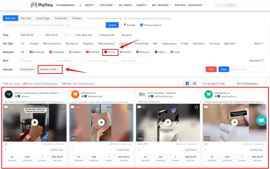Play the damanati.com ad video
The height and width of the screenshot is (169, 270).
pos(101,122)
